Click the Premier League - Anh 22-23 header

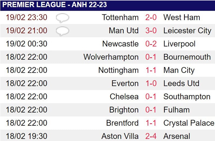[55, 5]
